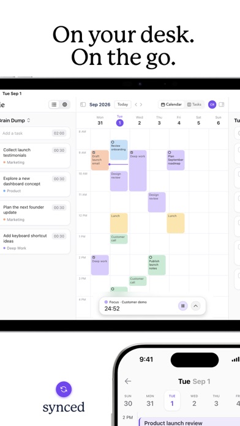Select Sun 6 calendar column header
Image resolution: width=240 pixels, height=426 pixels.
pos(218,121)
